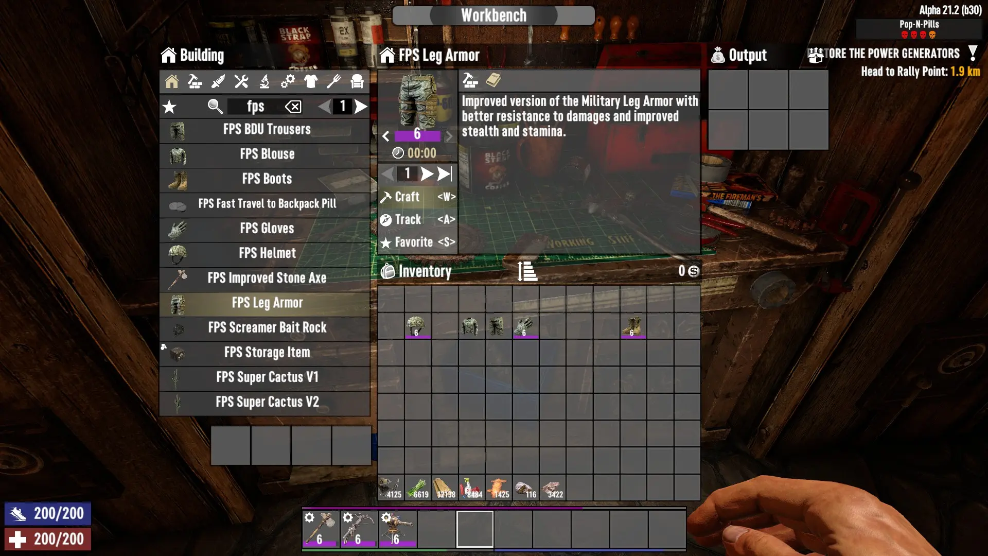This screenshot has width=988, height=556.
Task: Click the backpack inventory icon
Action: 387,271
